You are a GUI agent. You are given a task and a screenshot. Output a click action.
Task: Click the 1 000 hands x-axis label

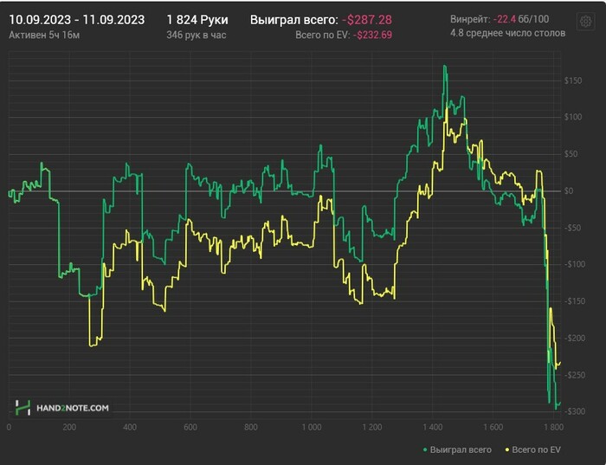(312, 428)
